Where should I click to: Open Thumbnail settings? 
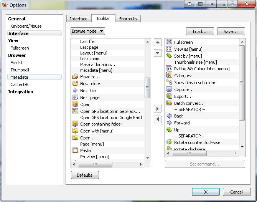pyautogui.click(x=20, y=70)
